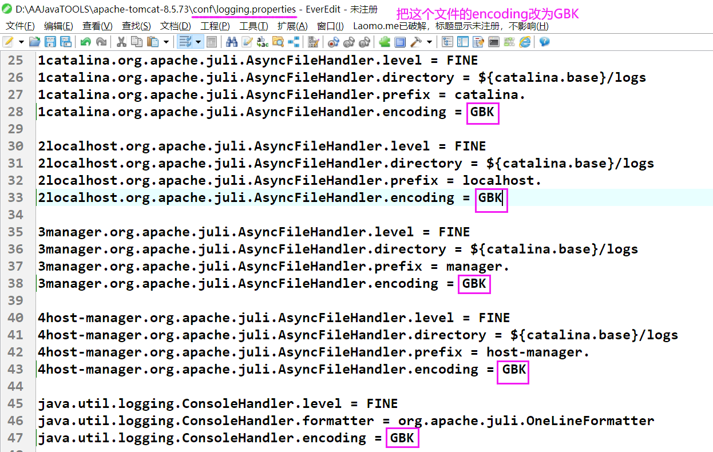Open the word wrap mode dropdown arrow

point(198,42)
